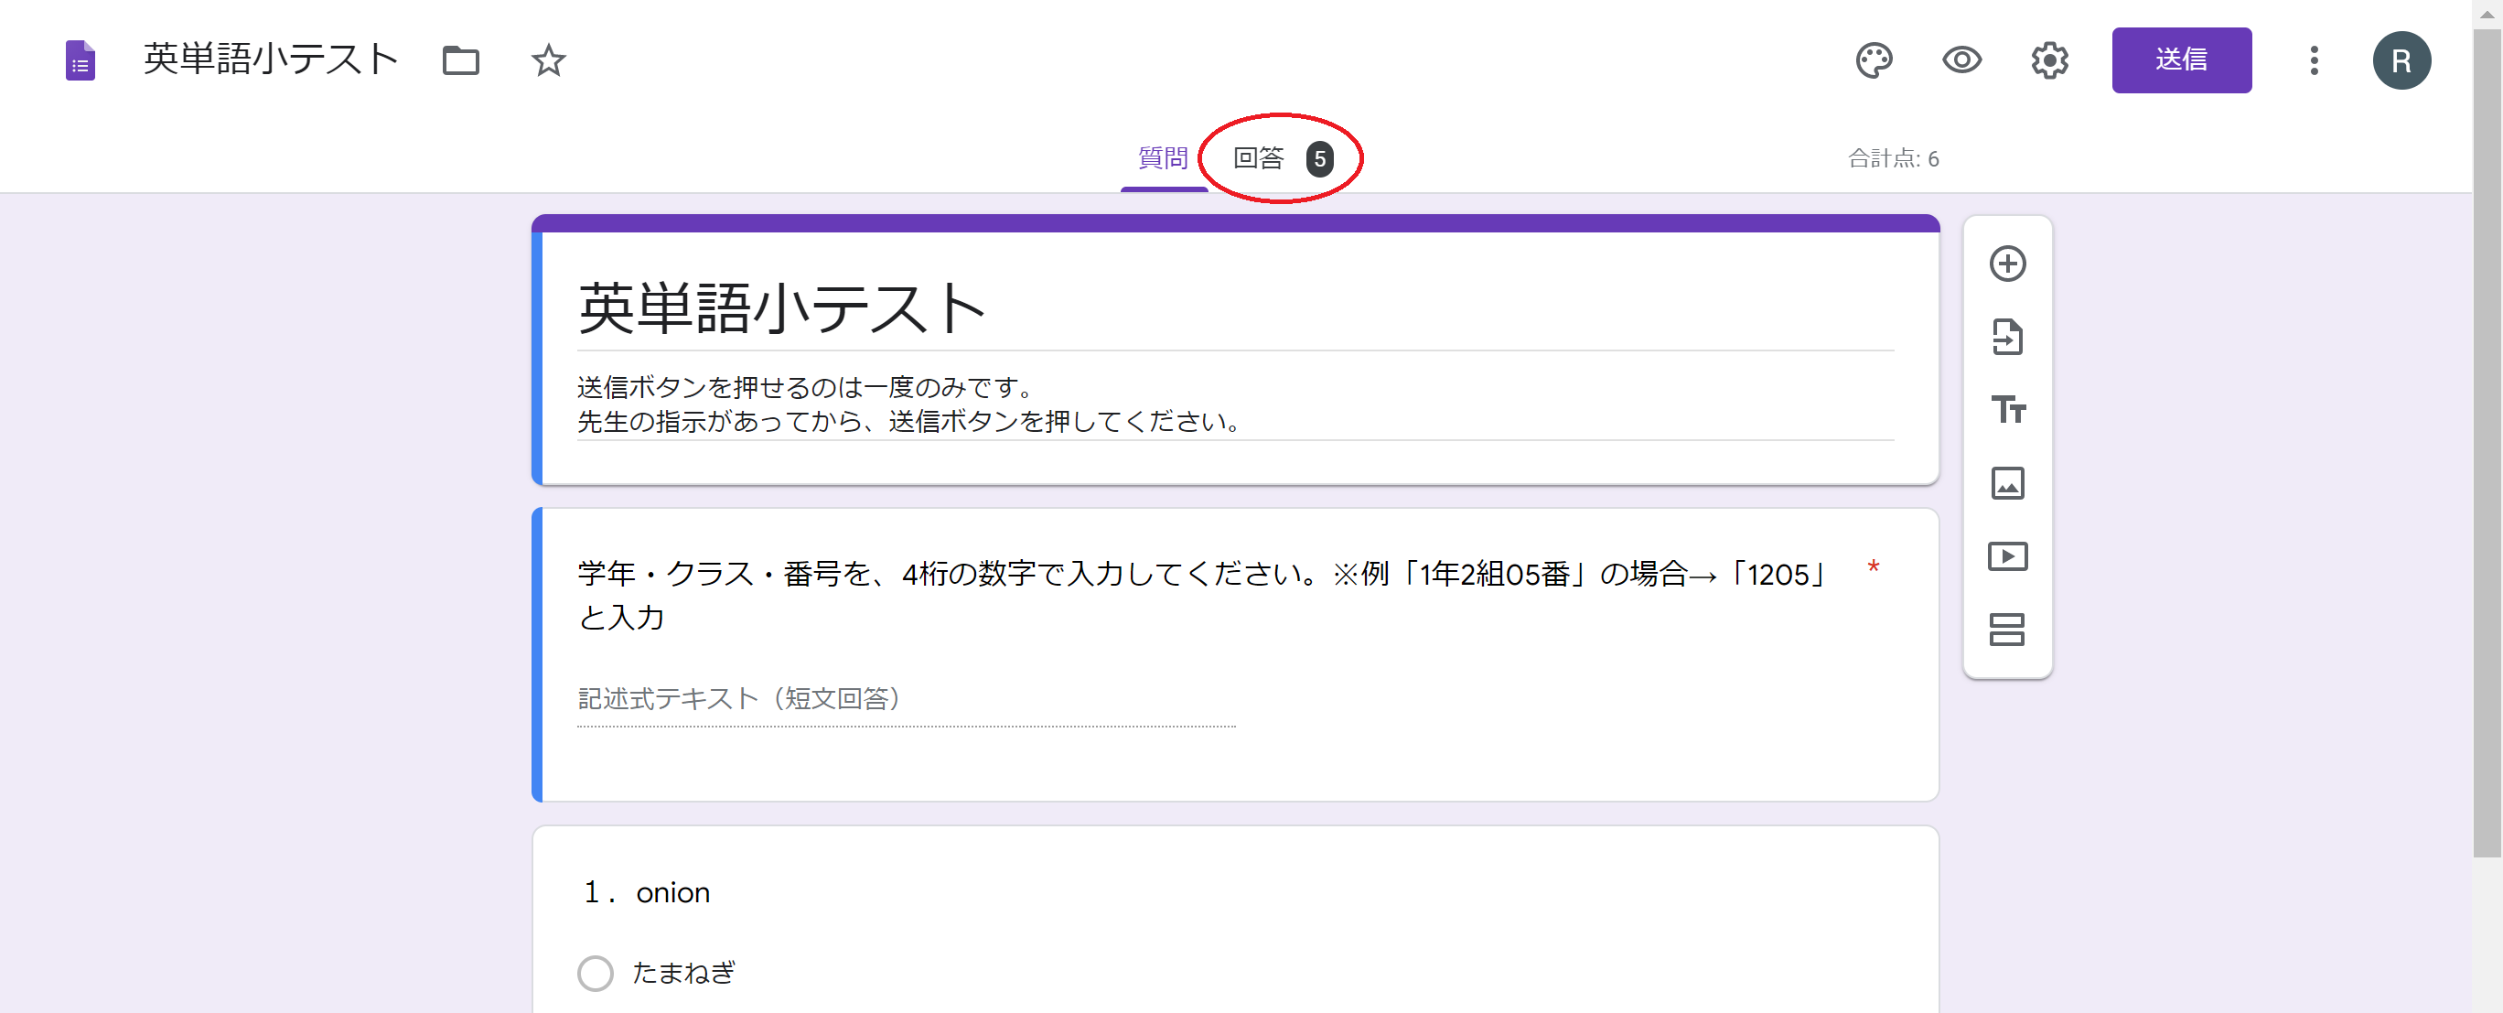Edit the form description text
Image resolution: width=2503 pixels, height=1013 pixels.
[1235, 404]
